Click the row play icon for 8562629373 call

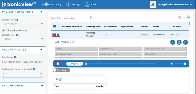coord(58,35)
